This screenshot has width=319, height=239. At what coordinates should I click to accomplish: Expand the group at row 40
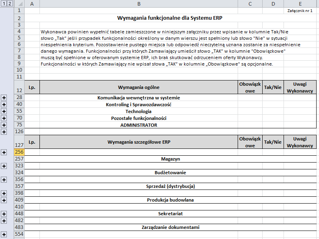4,105
